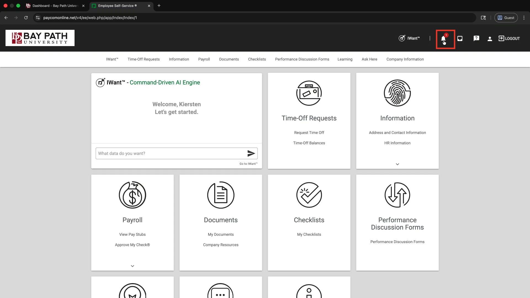
Task: Open the View Pay Stubs link
Action: (x=132, y=235)
